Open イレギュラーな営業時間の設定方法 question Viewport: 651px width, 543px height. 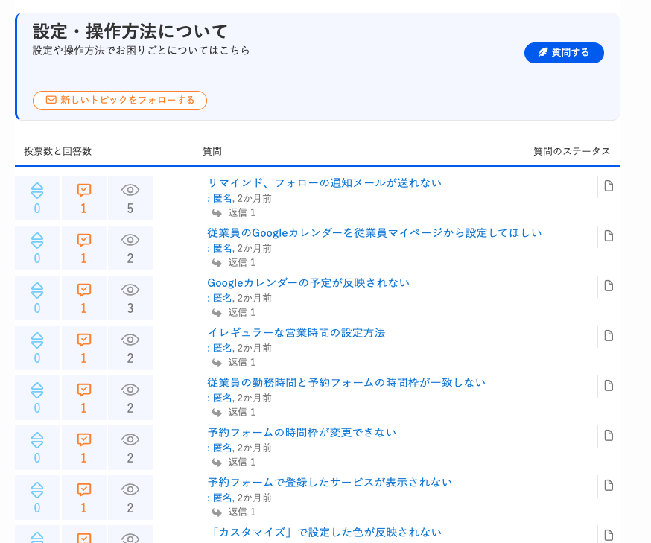click(x=296, y=332)
